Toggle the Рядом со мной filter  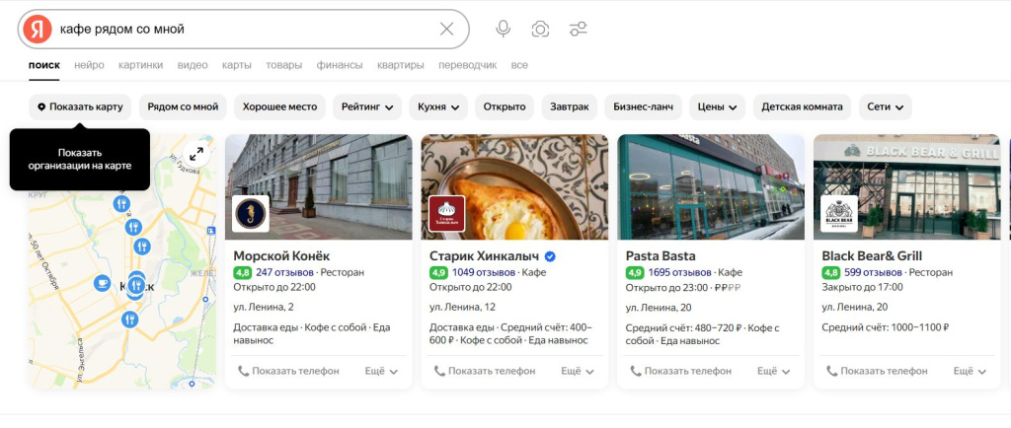(183, 107)
